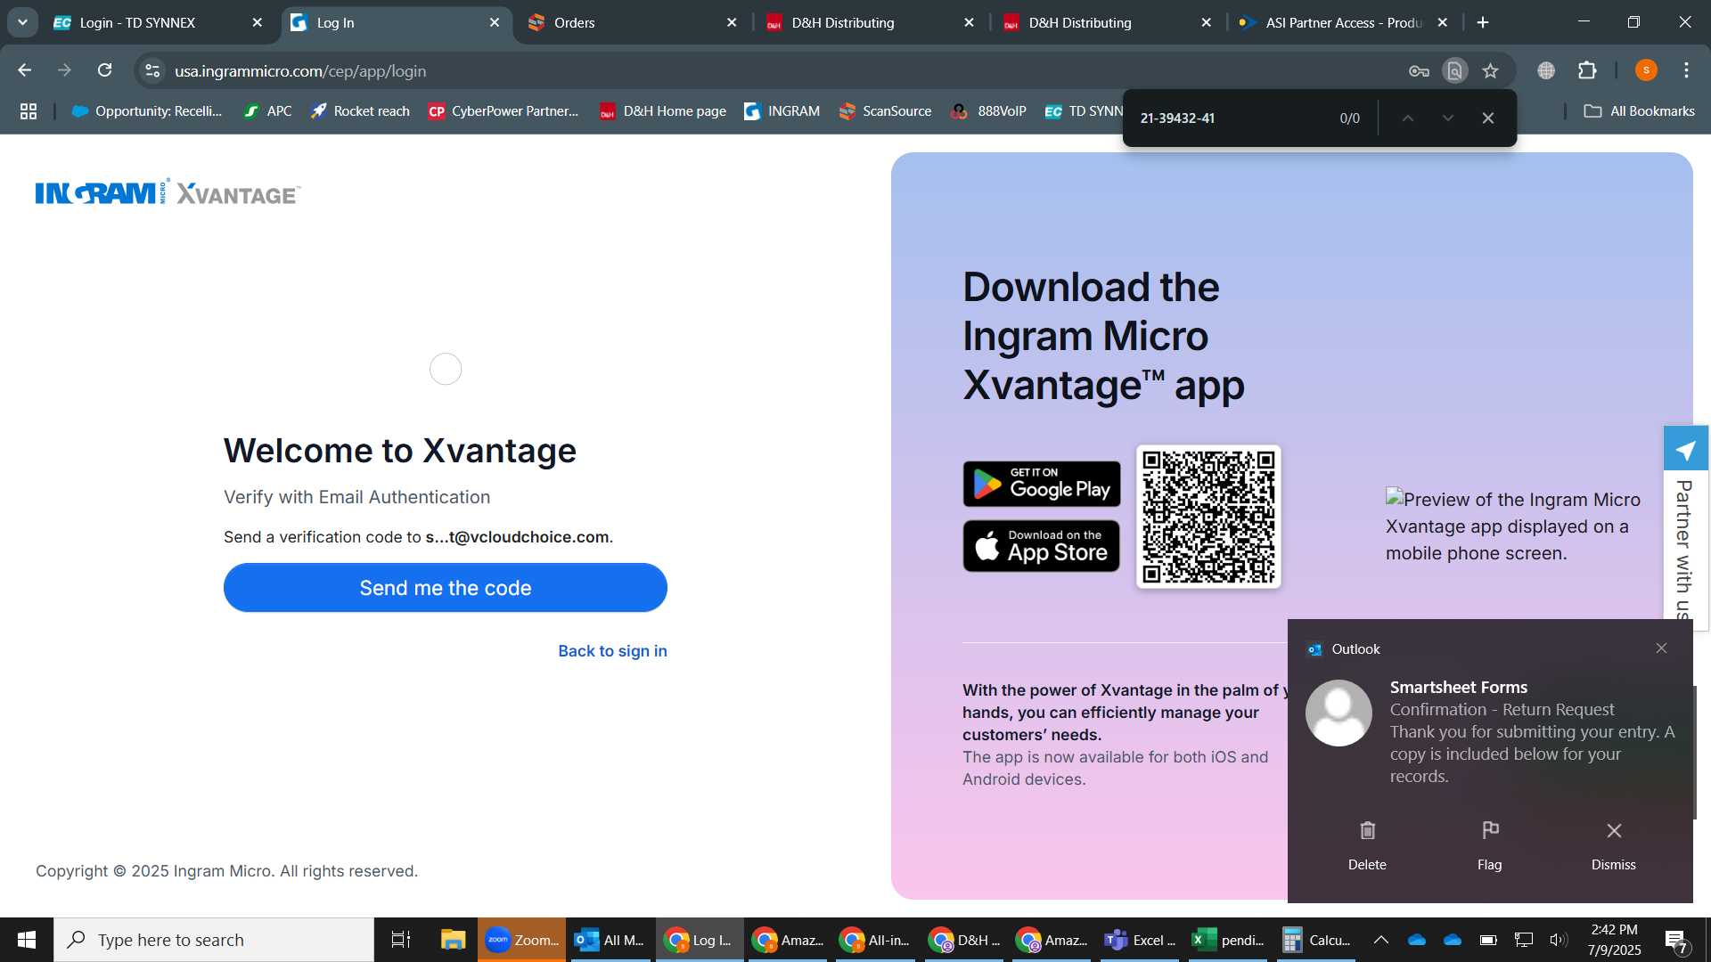1711x962 pixels.
Task: Close the Log In tab
Action: point(495,22)
